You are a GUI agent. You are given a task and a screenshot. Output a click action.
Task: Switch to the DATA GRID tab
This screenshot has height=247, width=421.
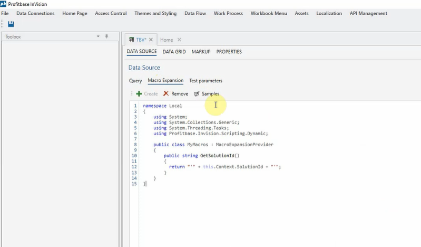point(174,52)
